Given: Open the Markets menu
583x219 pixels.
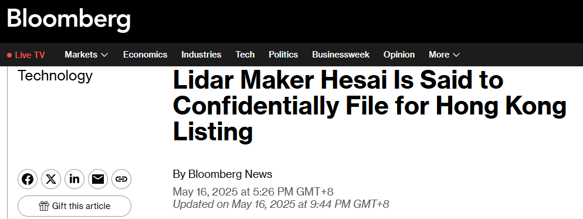Looking at the screenshot, I should 86,55.
